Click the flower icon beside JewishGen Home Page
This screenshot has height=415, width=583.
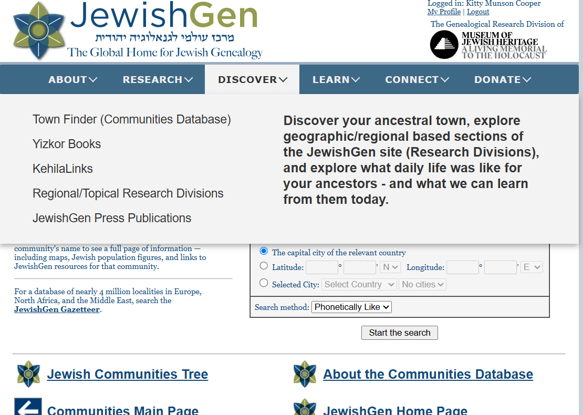pos(305,407)
